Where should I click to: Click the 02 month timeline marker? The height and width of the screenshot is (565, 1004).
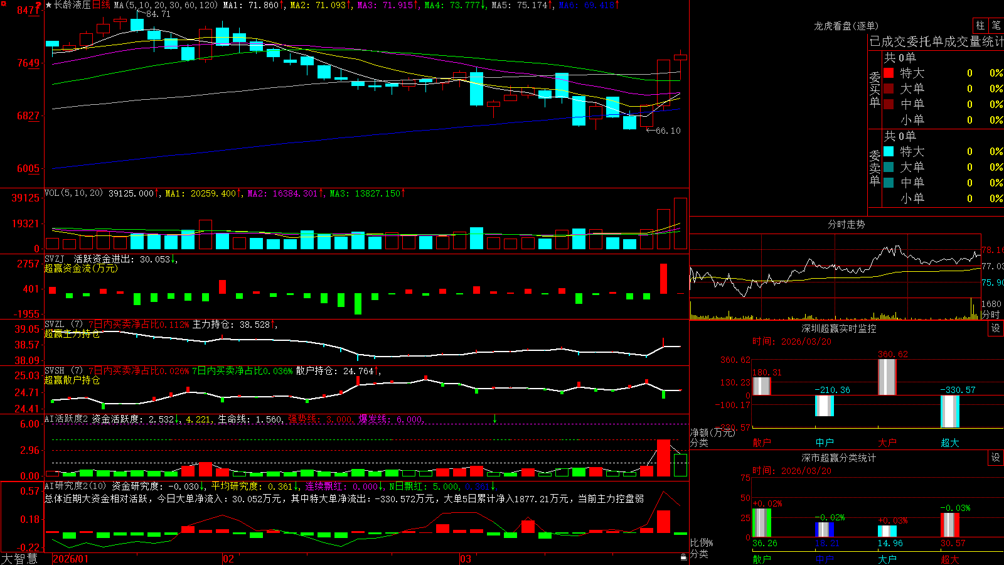[228, 559]
